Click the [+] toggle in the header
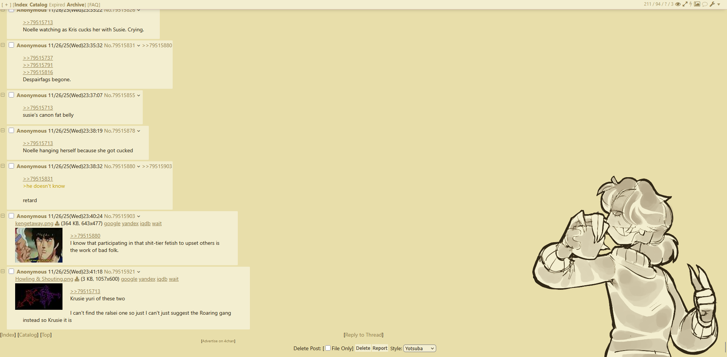This screenshot has width=727, height=357. tap(6, 5)
